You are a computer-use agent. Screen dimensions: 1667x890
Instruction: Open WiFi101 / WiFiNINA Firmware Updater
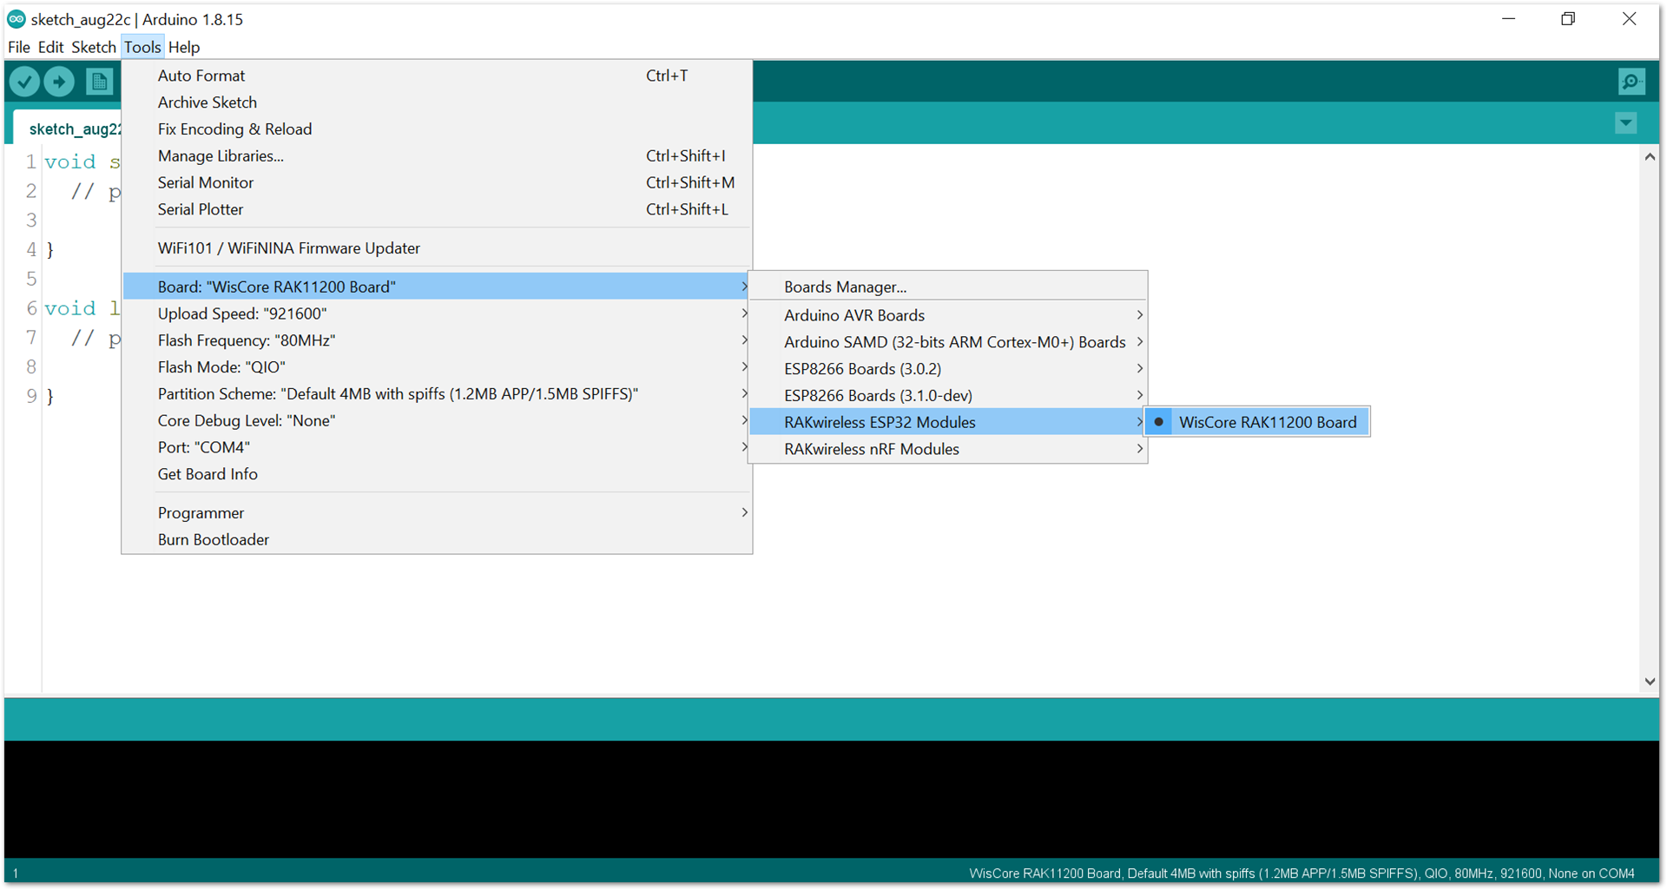437,248
